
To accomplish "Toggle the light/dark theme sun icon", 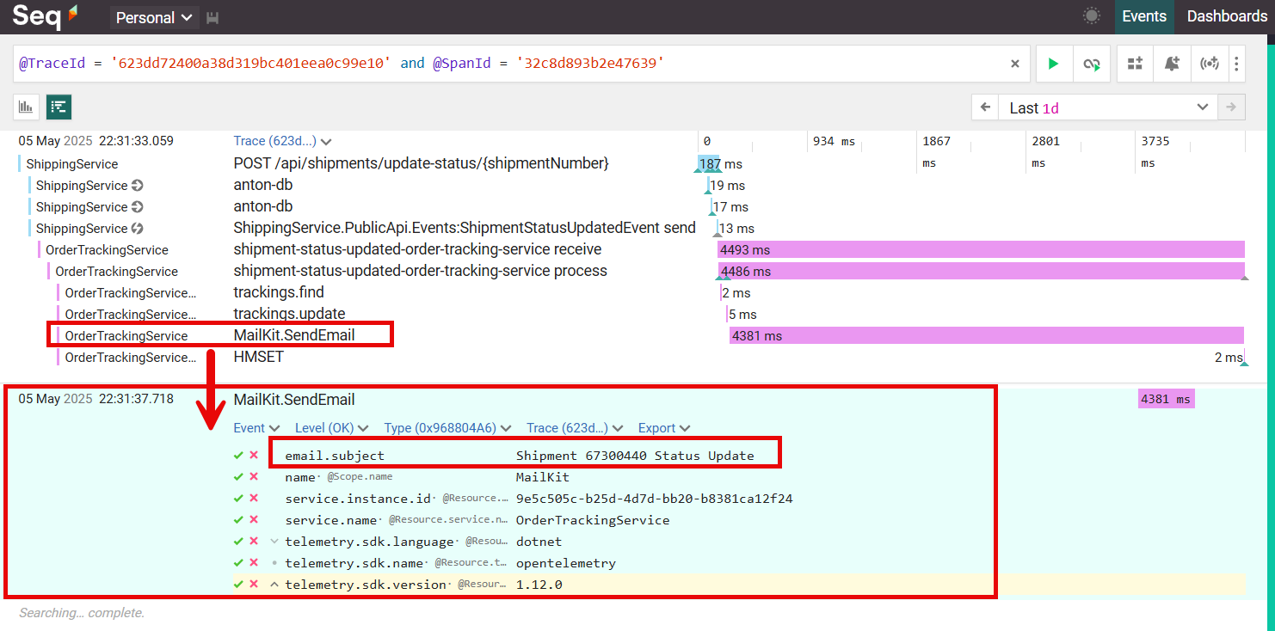I will [x=1092, y=16].
